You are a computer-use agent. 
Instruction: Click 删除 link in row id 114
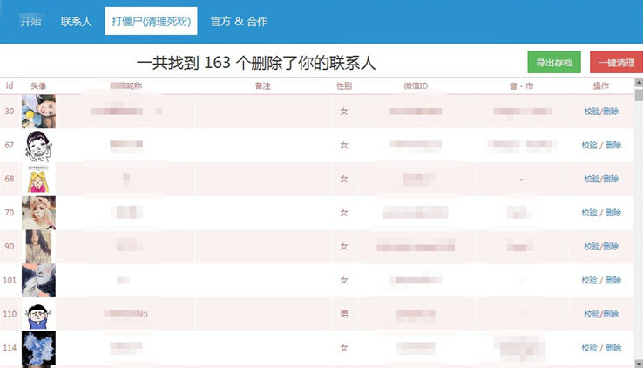(x=613, y=348)
